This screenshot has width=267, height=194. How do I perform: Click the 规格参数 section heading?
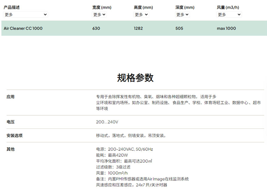pyautogui.click(x=135, y=78)
